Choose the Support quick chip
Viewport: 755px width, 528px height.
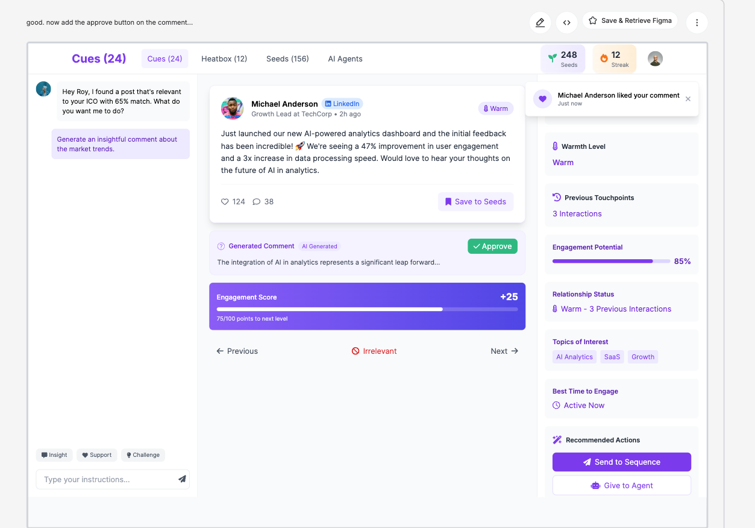96,455
